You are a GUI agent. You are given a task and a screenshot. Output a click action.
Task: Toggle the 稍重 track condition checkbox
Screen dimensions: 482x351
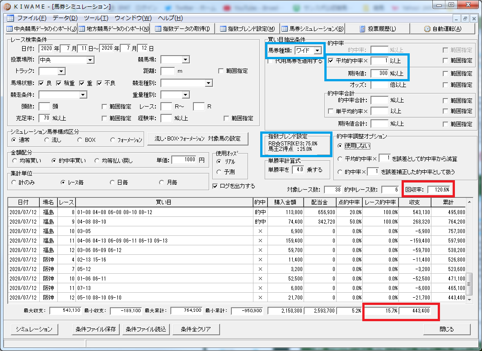(59, 83)
